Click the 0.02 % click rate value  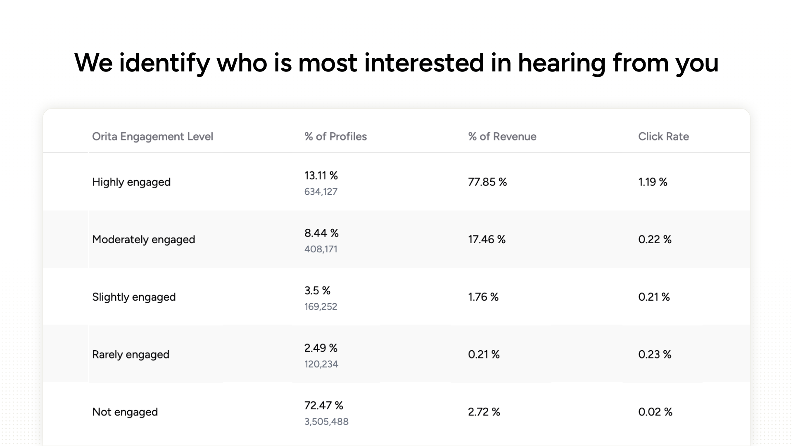655,412
